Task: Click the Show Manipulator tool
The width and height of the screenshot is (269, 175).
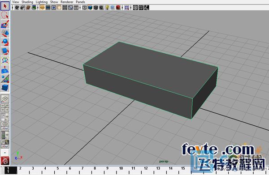Action: click(5, 78)
